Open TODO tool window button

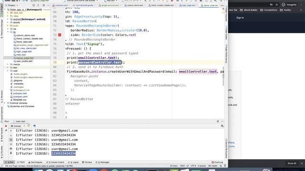21,162
